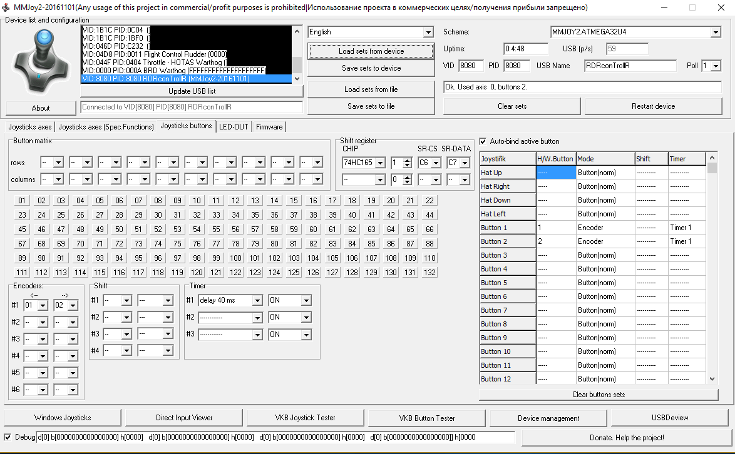The height and width of the screenshot is (454, 735).
Task: Click the USB Name RDRconTrollR field
Action: 630,66
